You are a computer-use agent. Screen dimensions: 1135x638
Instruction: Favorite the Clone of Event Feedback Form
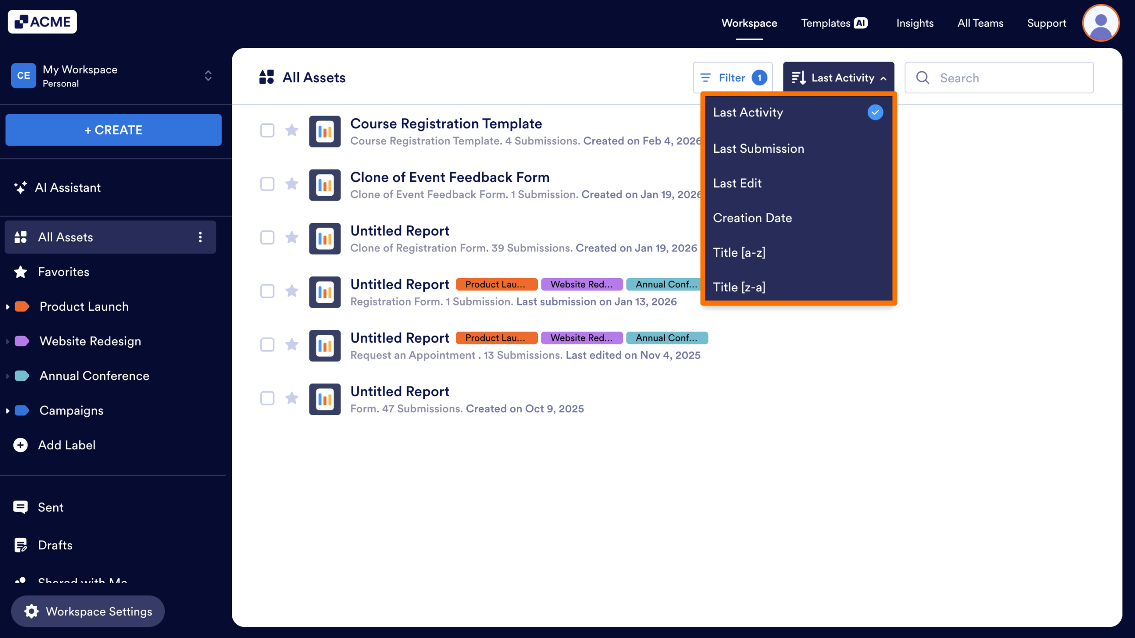pos(292,184)
